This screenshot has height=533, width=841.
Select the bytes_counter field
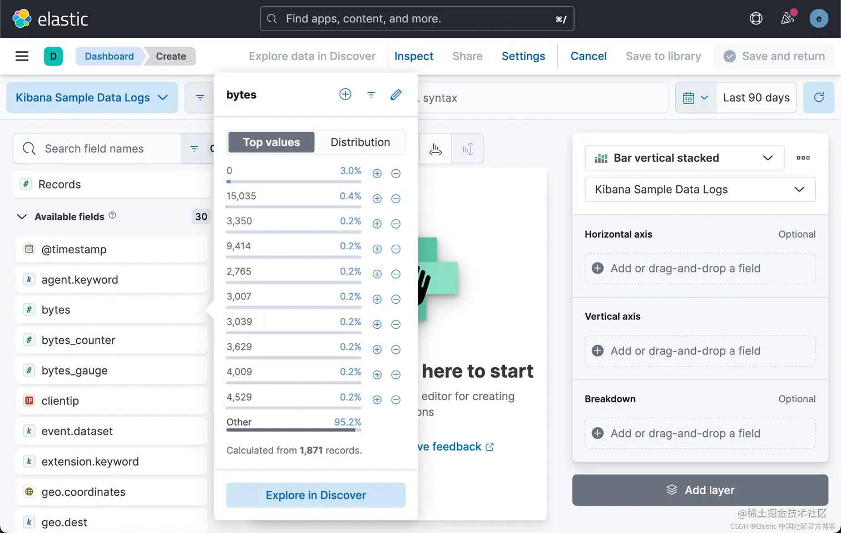point(111,340)
